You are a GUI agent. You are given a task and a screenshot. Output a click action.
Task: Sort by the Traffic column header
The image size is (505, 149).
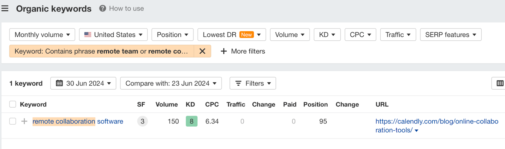coord(236,104)
